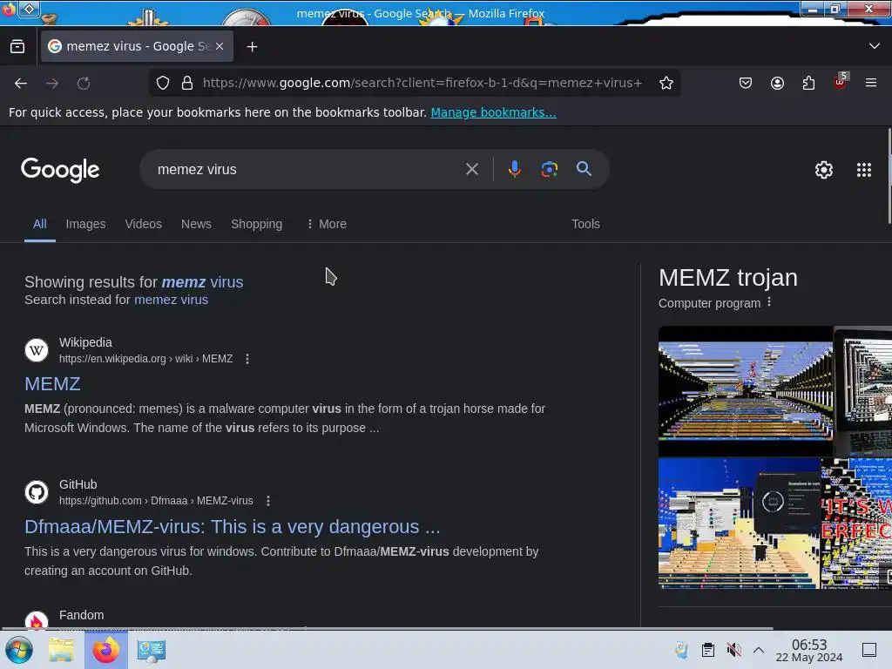Switch to the Shopping tab
The height and width of the screenshot is (669, 892).
coord(257,224)
